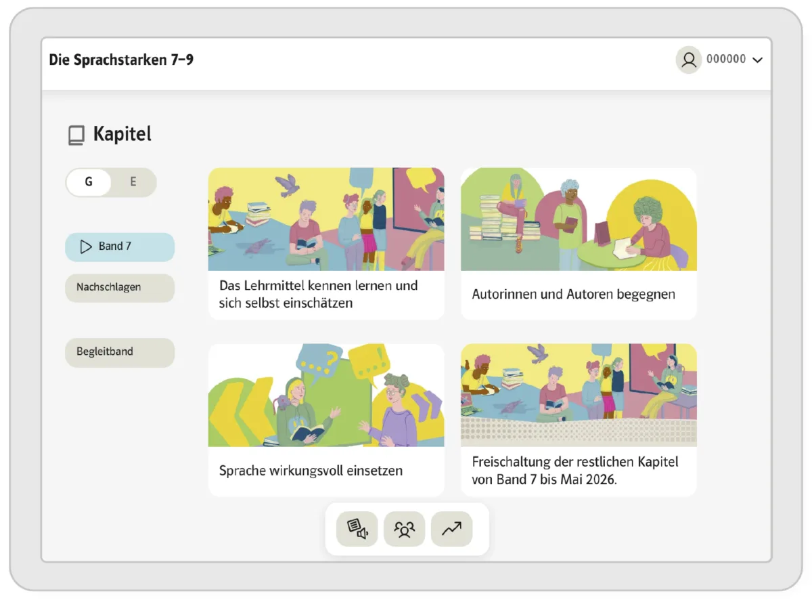The image size is (812, 604).
Task: Click the user profile avatar icon
Action: tap(688, 60)
